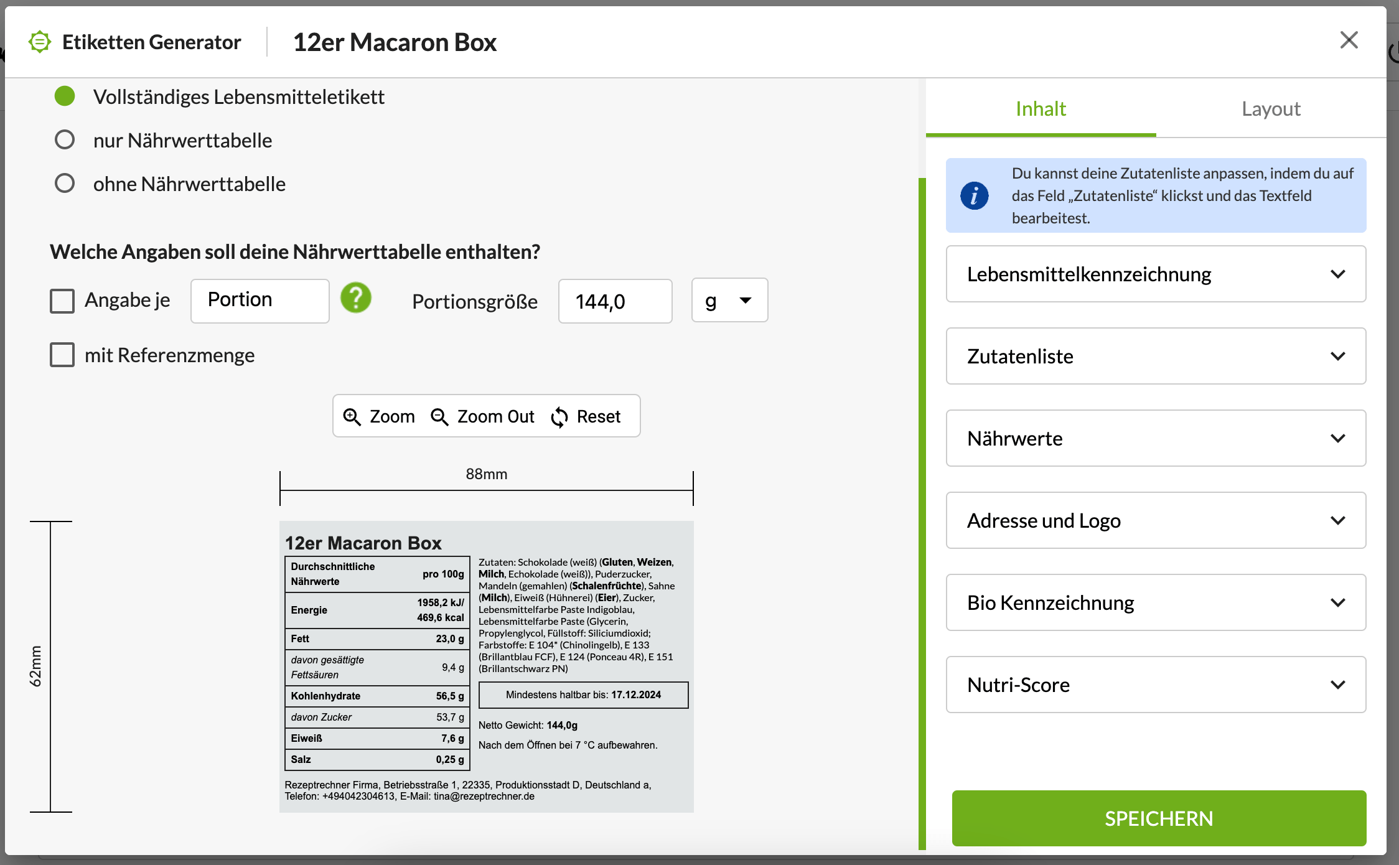
Task: Zoom in on the label preview
Action: [380, 416]
